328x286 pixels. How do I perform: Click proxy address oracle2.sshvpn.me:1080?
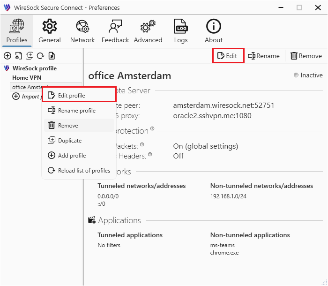coord(212,116)
